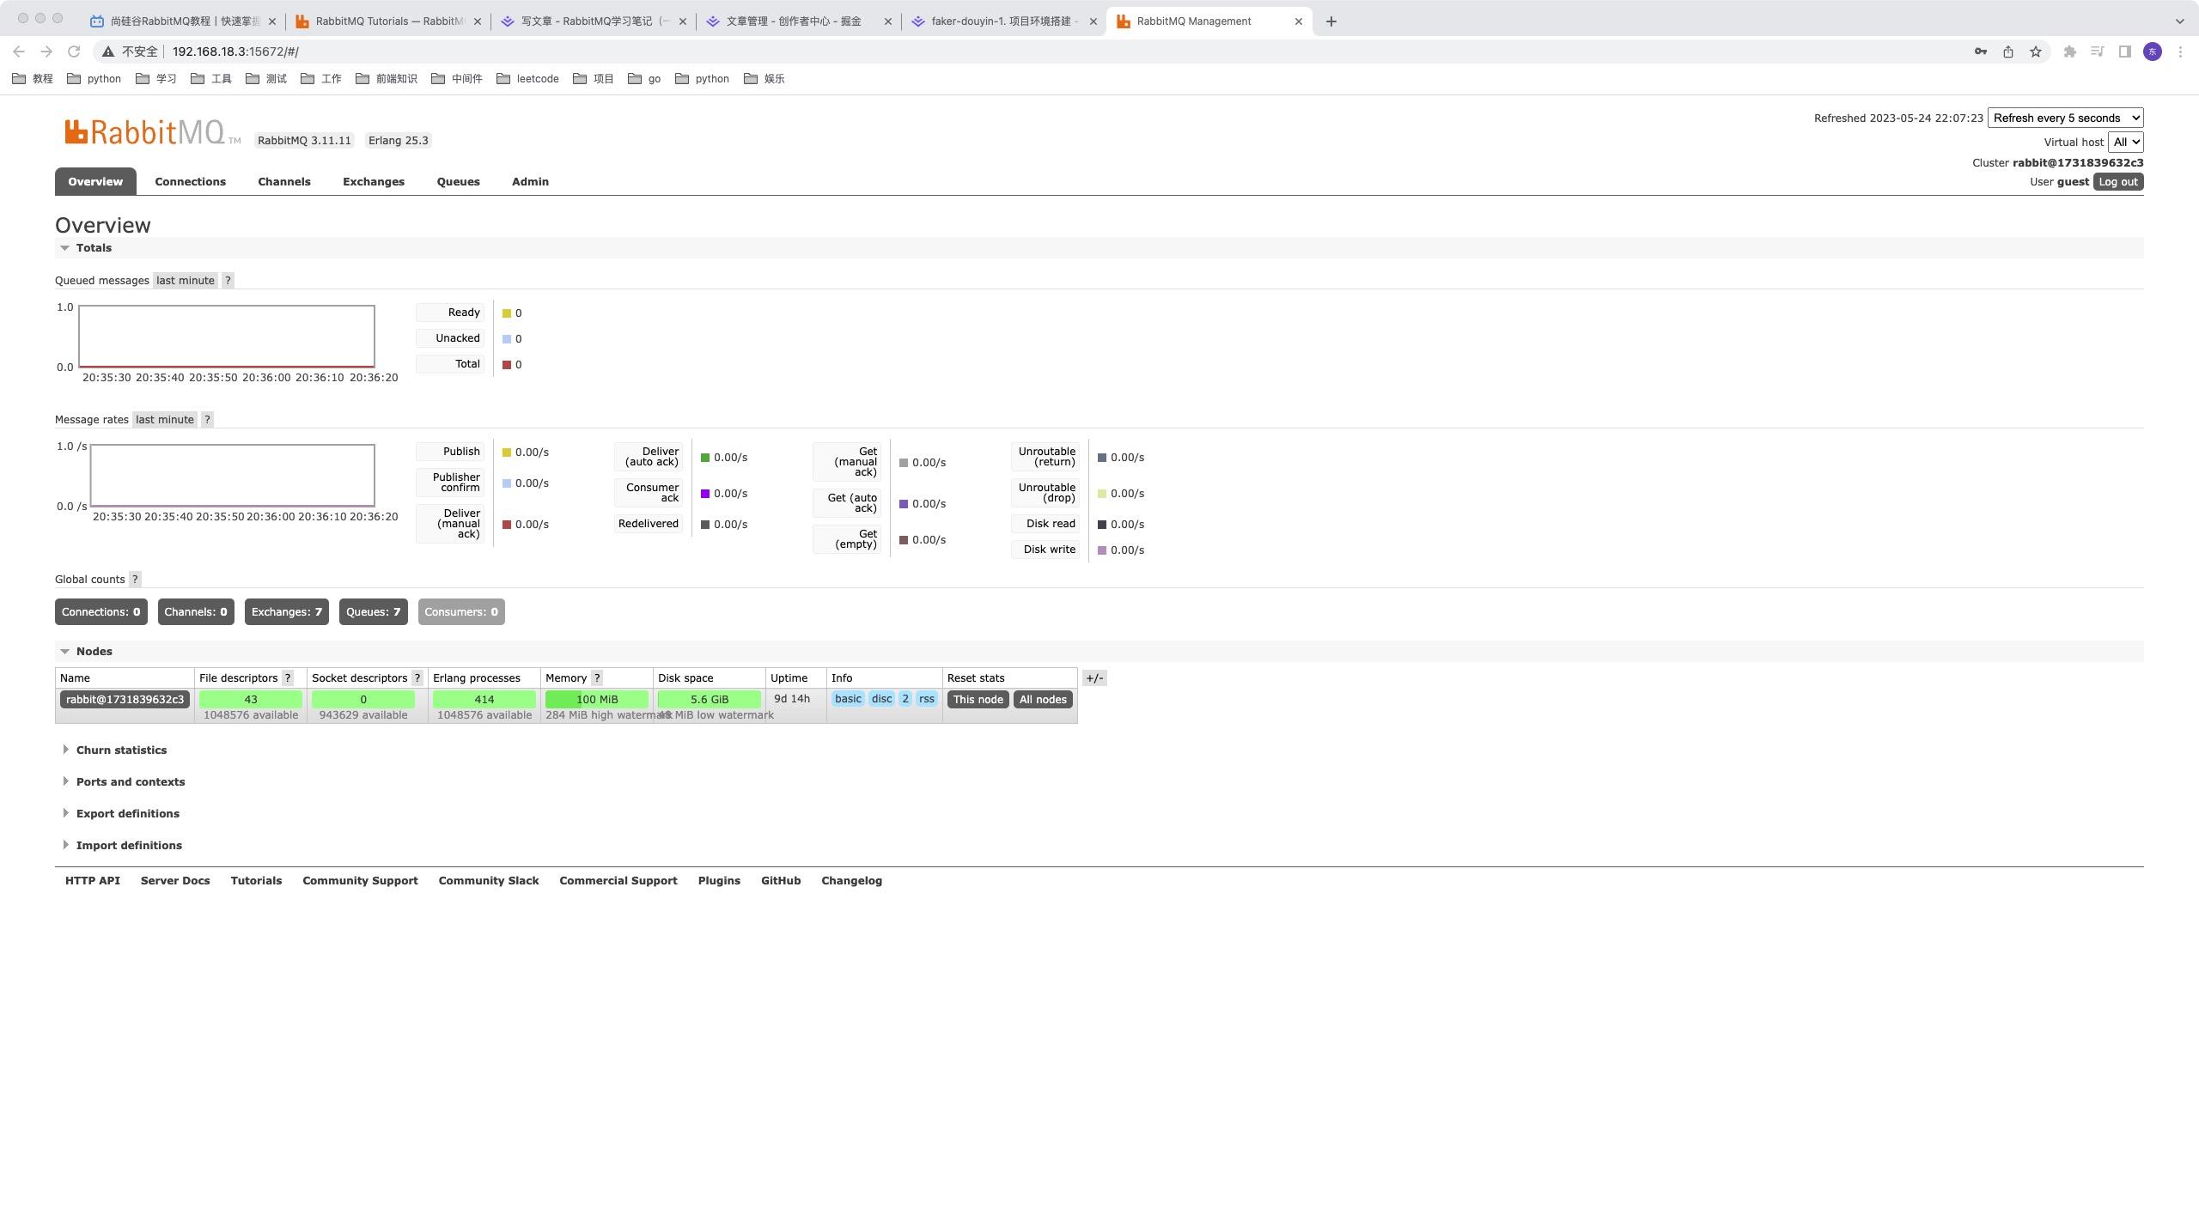2199x1215 pixels.
Task: Click the Log out button
Action: (2117, 182)
